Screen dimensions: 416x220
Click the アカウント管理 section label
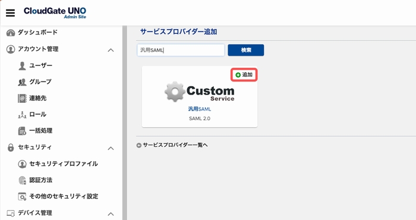[38, 49]
